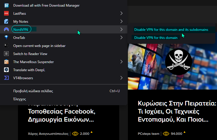The width and height of the screenshot is (217, 140).
Task: Click the Reader View document icon
Action: tap(6, 54)
